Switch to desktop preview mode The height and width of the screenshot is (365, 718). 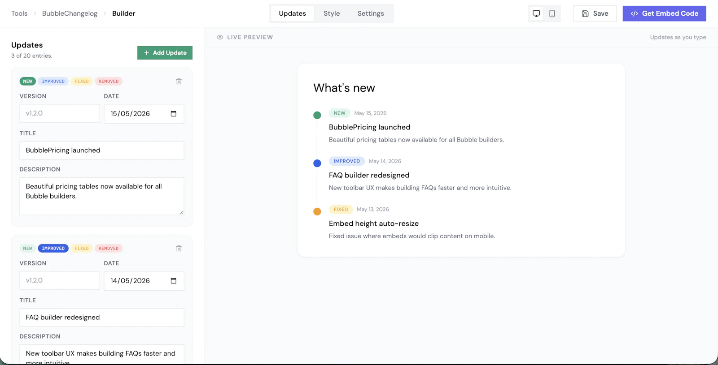536,13
